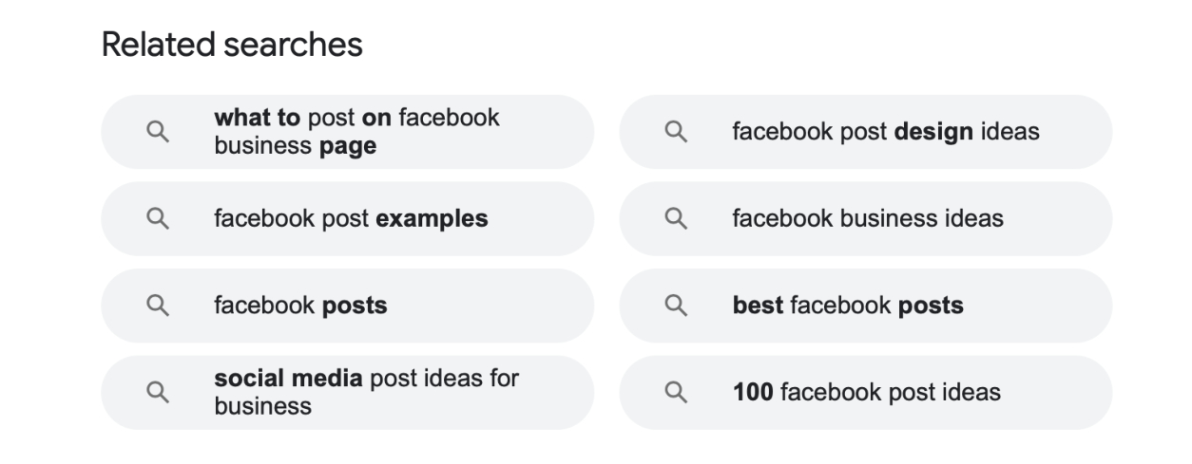This screenshot has width=1192, height=464.
Task: Open 'what to post on facebook business page'
Action: coord(348,132)
